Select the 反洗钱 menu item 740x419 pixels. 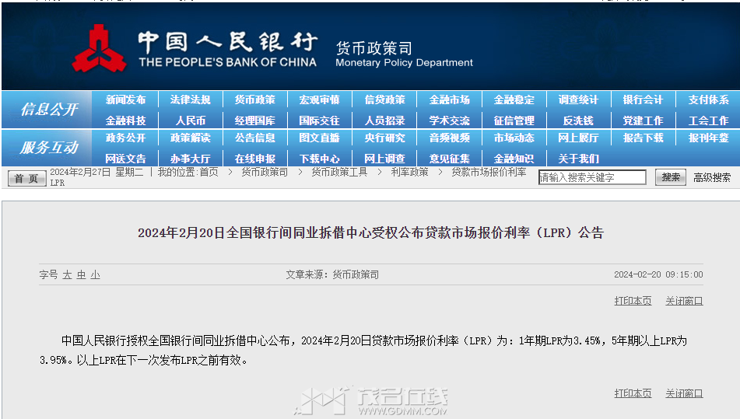click(x=578, y=120)
